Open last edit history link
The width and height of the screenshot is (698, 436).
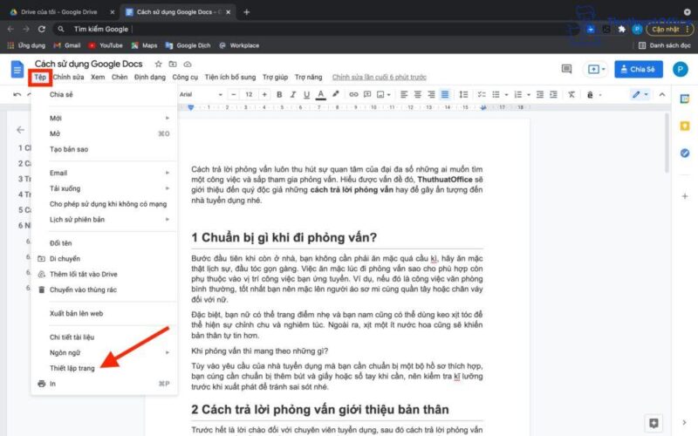click(x=380, y=77)
